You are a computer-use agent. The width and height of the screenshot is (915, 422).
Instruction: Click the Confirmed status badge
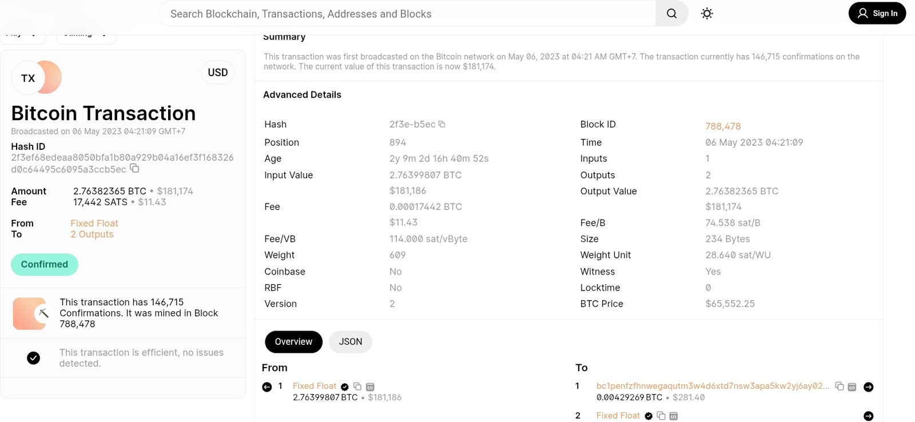[45, 265]
